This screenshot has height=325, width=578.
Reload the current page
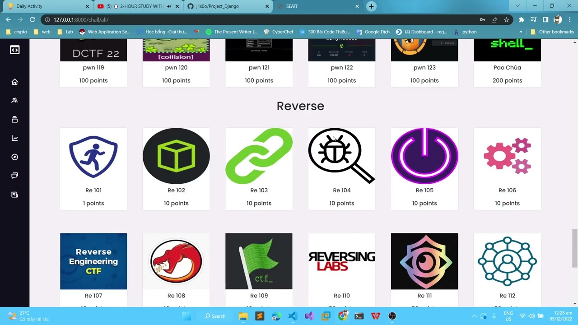pos(32,19)
